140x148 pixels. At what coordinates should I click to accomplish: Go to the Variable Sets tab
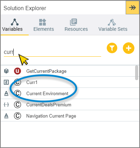(x=113, y=25)
